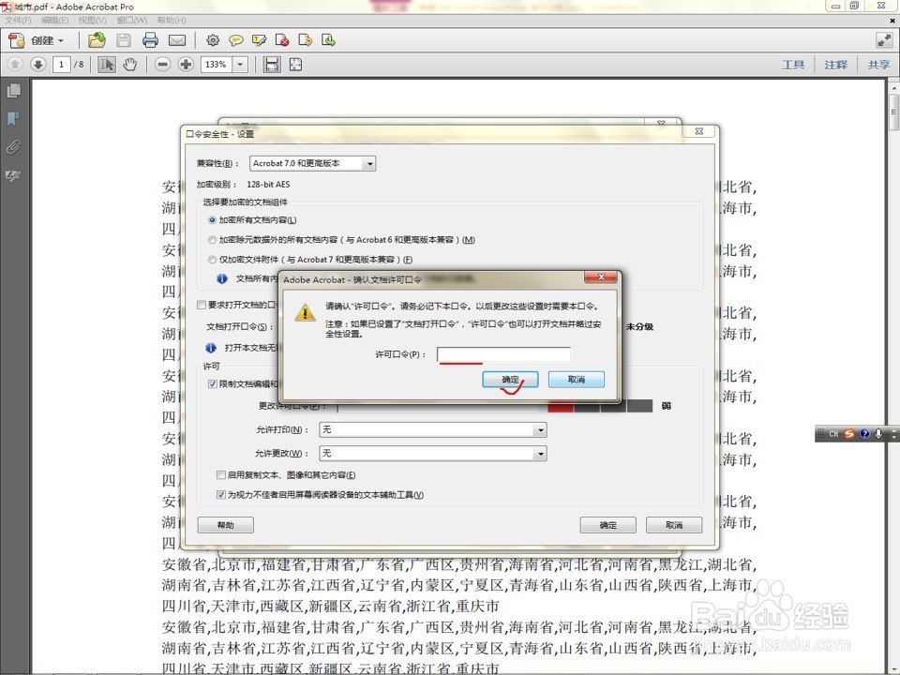The width and height of the screenshot is (900, 675).
Task: Click the email envelope icon
Action: (x=177, y=40)
